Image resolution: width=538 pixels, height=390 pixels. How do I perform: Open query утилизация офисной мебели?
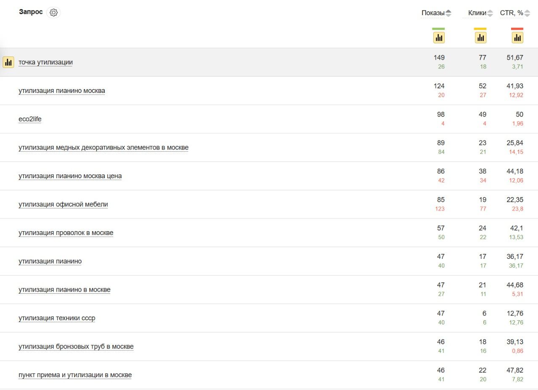tap(63, 205)
